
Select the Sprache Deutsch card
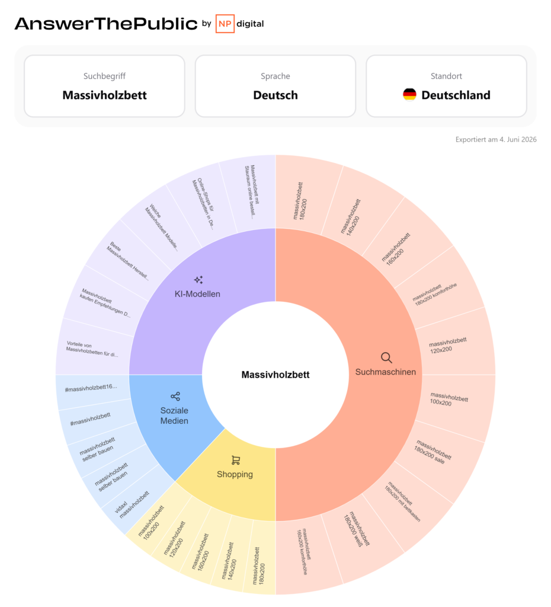(275, 86)
